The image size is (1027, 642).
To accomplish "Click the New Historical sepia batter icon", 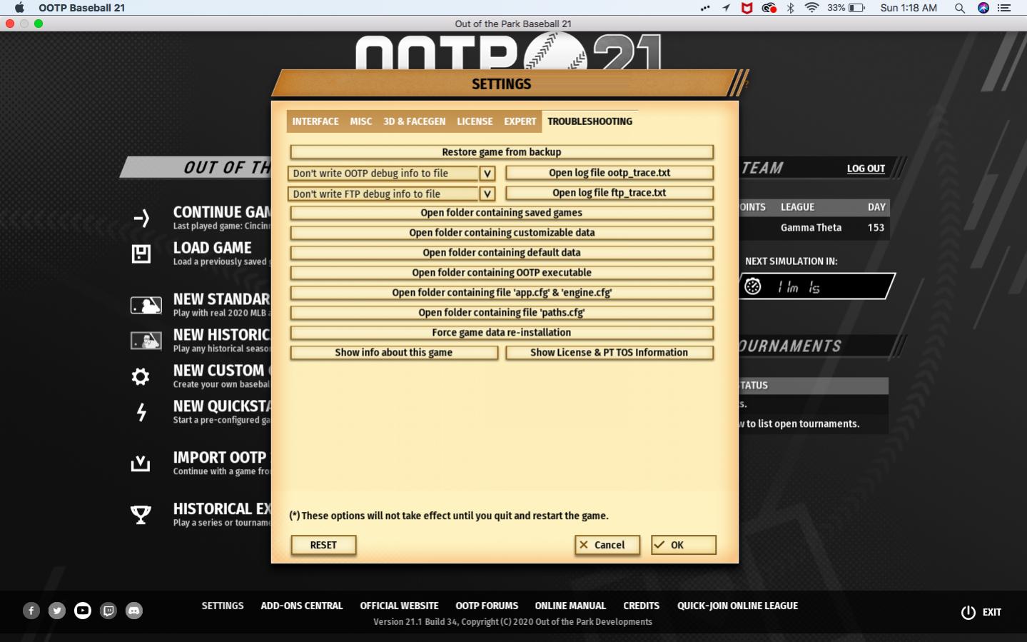I will pyautogui.click(x=146, y=339).
